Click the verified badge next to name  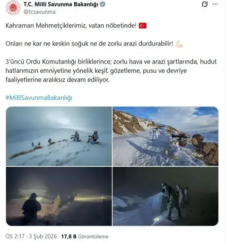[102, 4]
